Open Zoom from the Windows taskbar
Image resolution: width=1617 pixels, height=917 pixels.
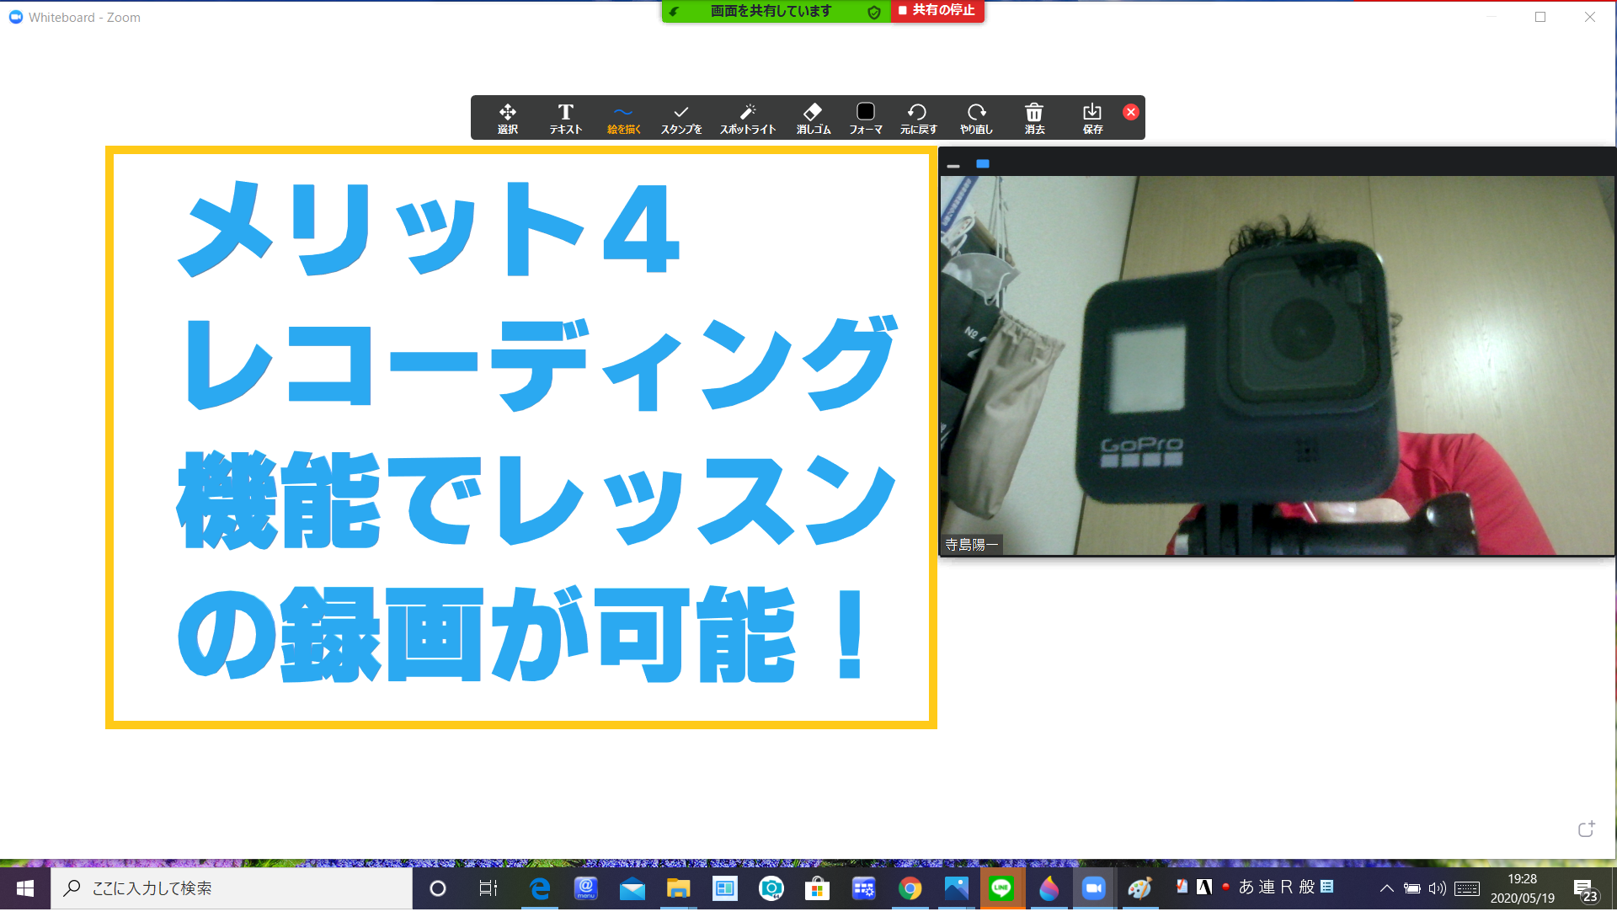point(1093,888)
